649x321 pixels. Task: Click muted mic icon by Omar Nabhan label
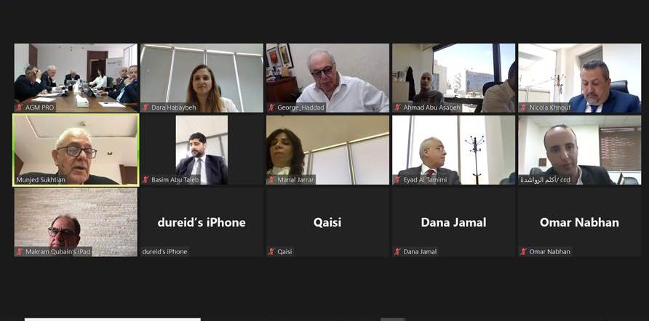523,251
